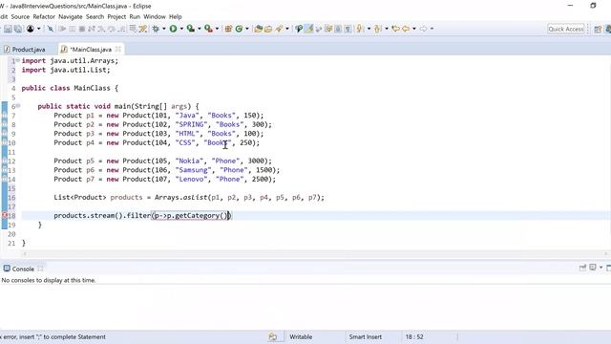
Task: Click the Open Type folder icon
Action: (x=259, y=29)
